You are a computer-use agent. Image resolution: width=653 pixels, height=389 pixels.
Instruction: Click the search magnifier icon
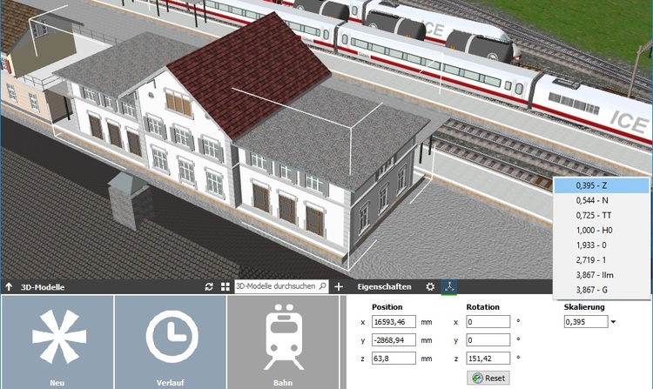click(323, 286)
